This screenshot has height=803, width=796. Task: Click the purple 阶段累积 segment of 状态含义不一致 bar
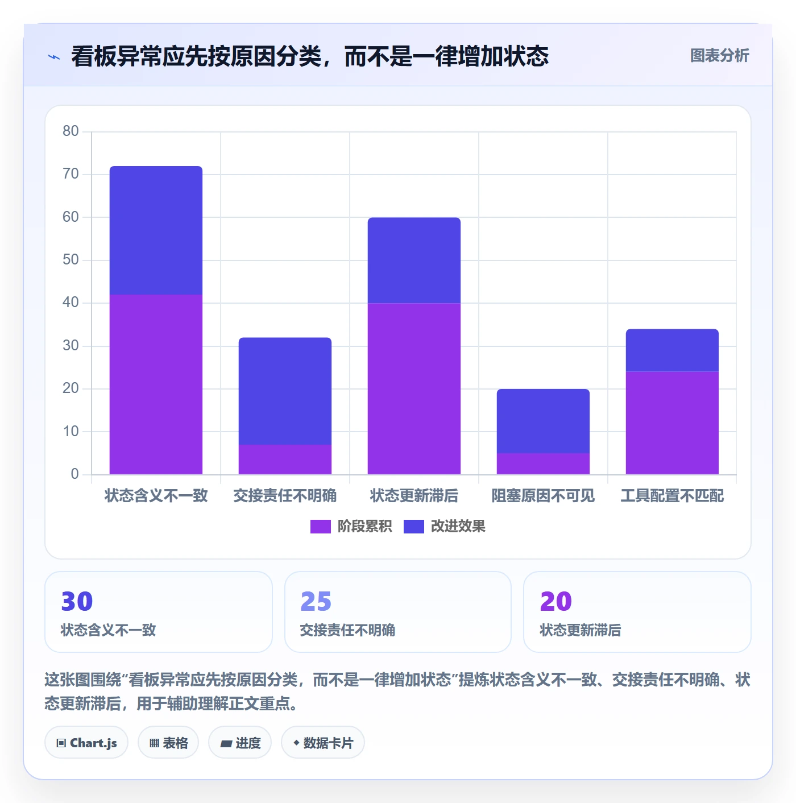pos(156,384)
